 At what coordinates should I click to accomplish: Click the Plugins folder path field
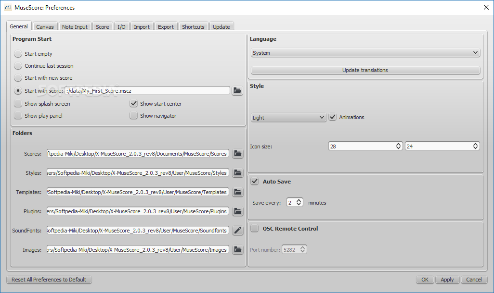138,211
